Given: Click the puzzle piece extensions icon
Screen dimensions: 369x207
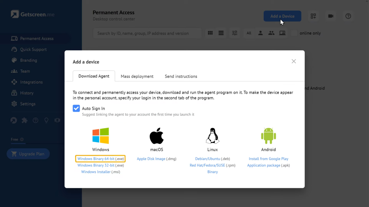Looking at the screenshot, I should click(25, 120).
